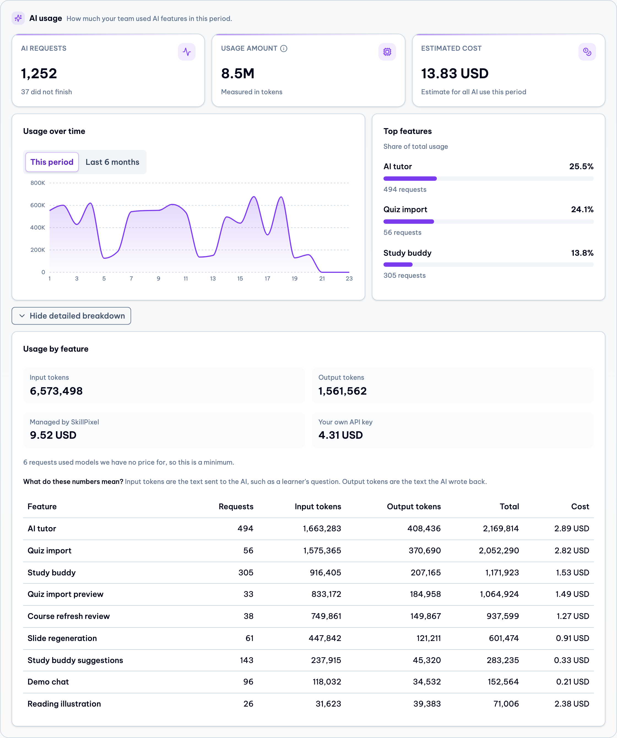This screenshot has width=617, height=738.
Task: Click the Usage Amount chip icon
Action: point(387,52)
